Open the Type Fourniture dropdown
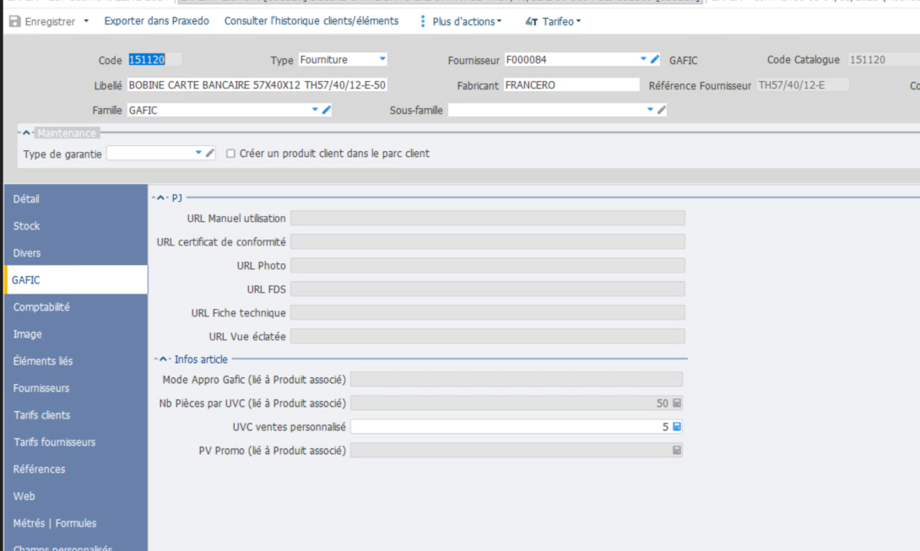The width and height of the screenshot is (920, 551). point(382,59)
